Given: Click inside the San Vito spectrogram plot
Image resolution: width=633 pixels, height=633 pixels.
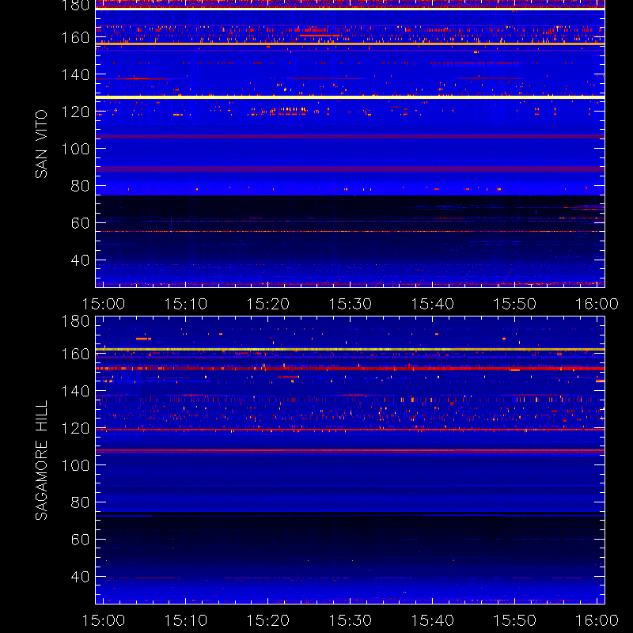Looking at the screenshot, I should pos(350,144).
